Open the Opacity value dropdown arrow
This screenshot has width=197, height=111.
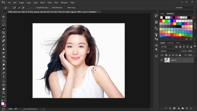click(195, 51)
